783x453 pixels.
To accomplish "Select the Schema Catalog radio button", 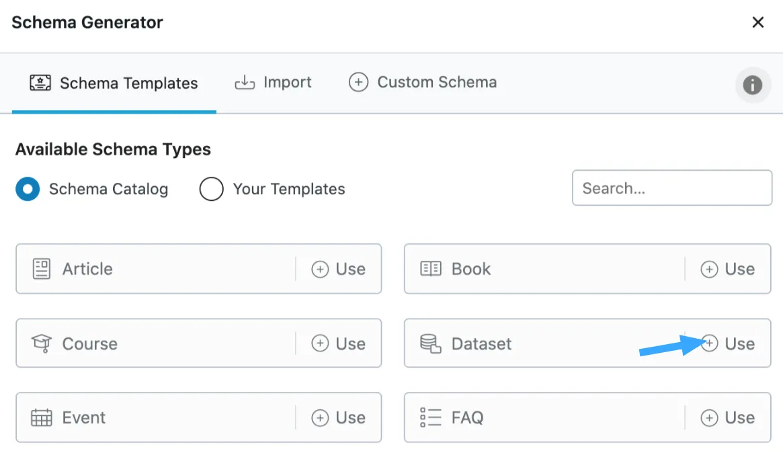I will coord(28,189).
